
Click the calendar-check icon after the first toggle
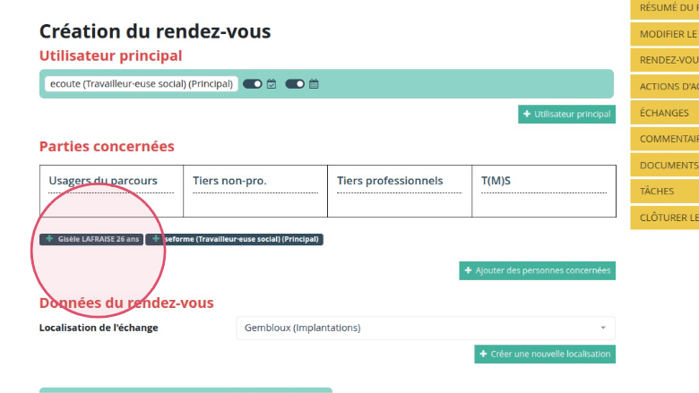point(272,84)
